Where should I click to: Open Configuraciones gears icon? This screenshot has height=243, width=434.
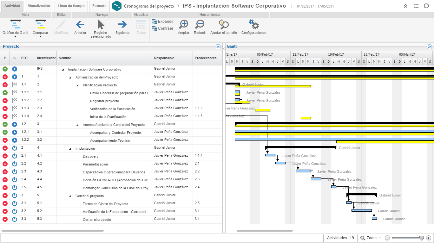(254, 25)
